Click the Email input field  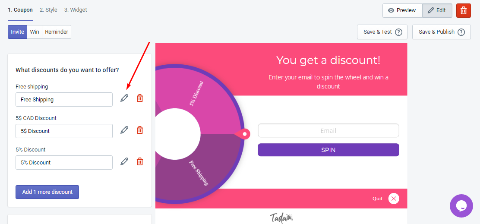coord(328,131)
